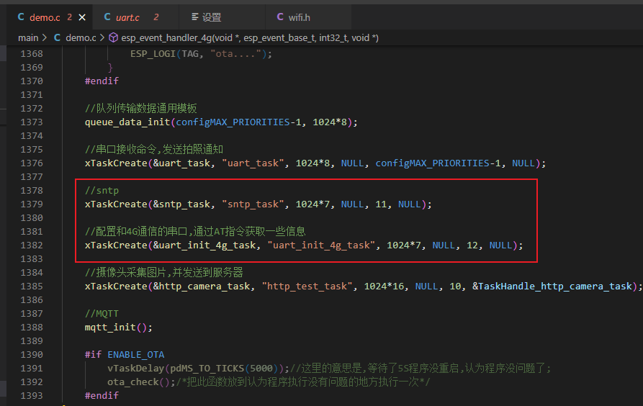
Task: Click #endif on line 1393
Action: coord(102,396)
